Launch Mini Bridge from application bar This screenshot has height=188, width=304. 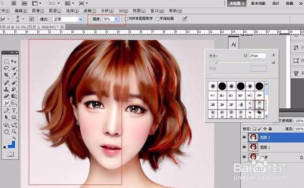pyautogui.click(x=24, y=3)
